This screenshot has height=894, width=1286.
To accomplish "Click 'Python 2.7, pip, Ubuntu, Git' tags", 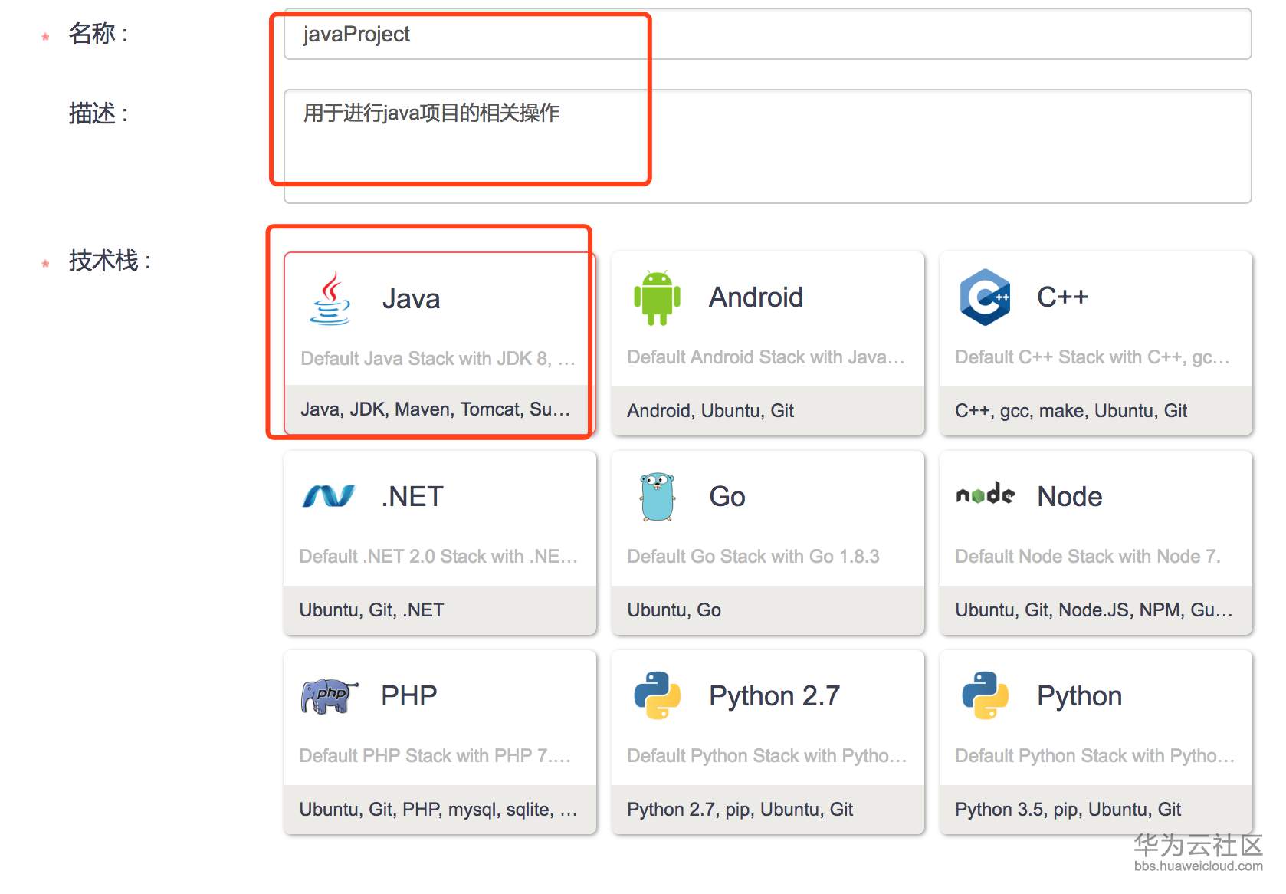I will point(740,810).
